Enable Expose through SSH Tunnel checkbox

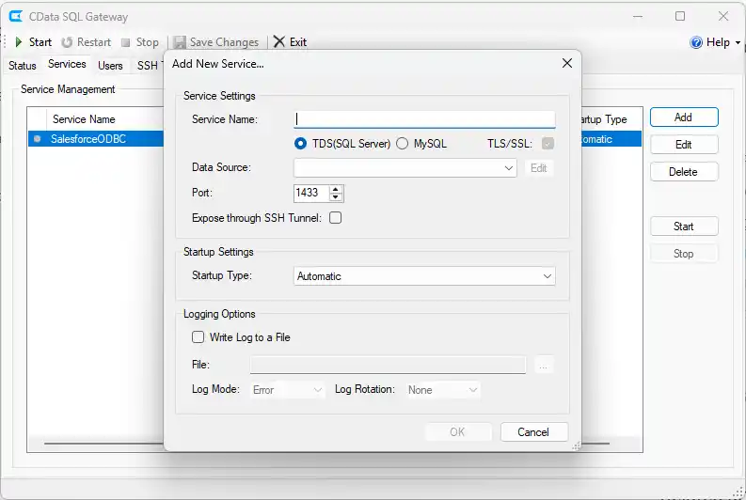tap(335, 218)
